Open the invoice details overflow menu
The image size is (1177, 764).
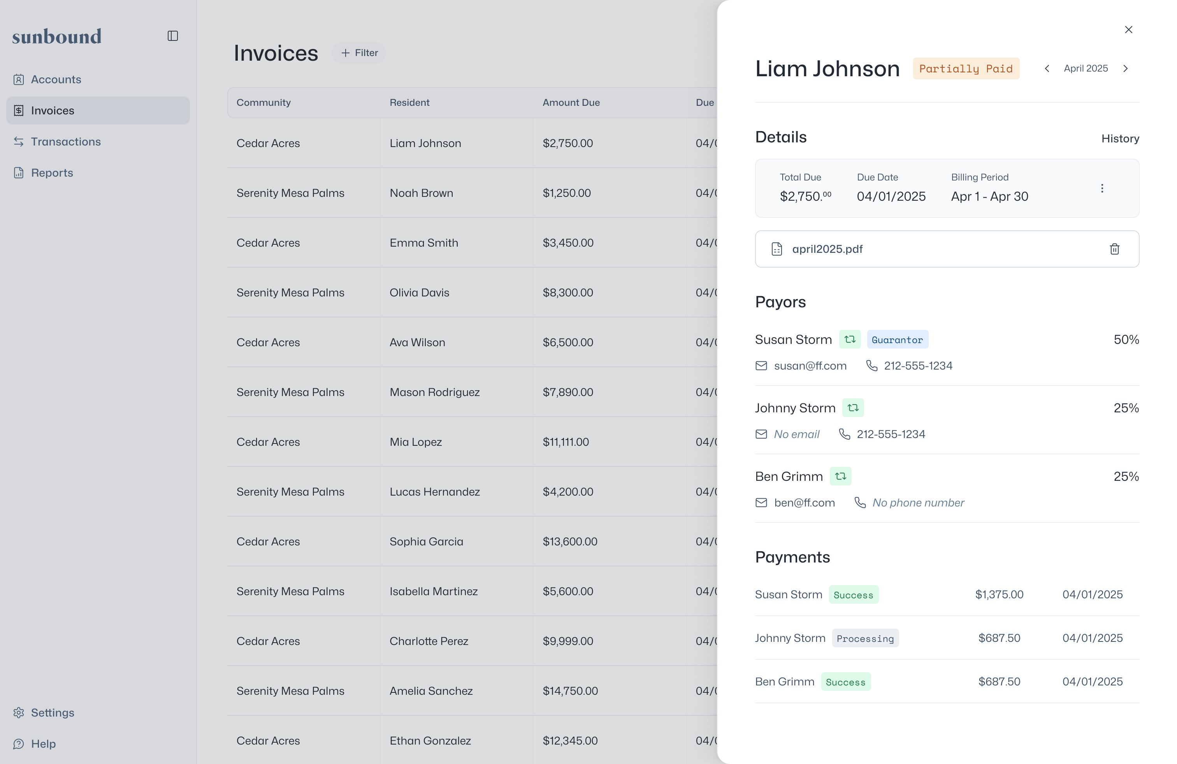coord(1102,188)
